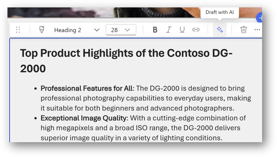Insert a hyperlink with the link icon

pyautogui.click(x=196, y=30)
